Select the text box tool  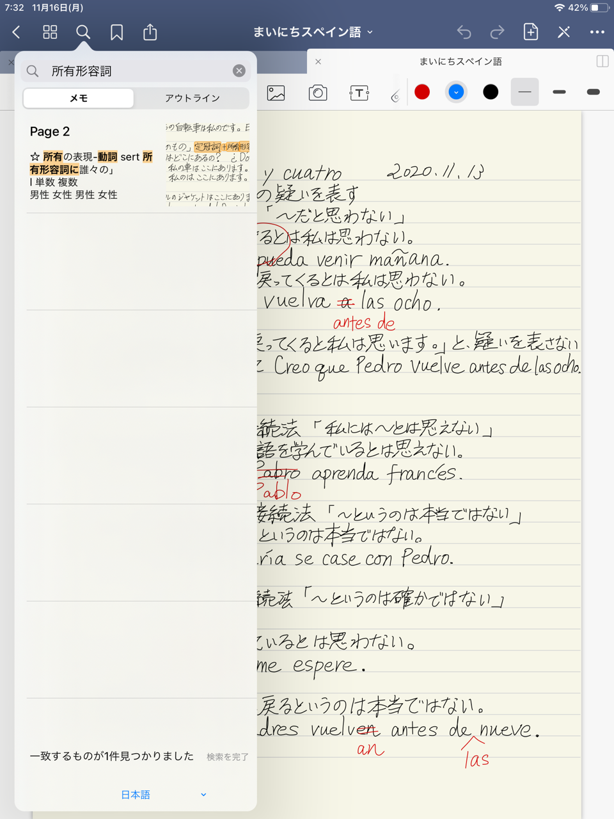click(x=359, y=93)
